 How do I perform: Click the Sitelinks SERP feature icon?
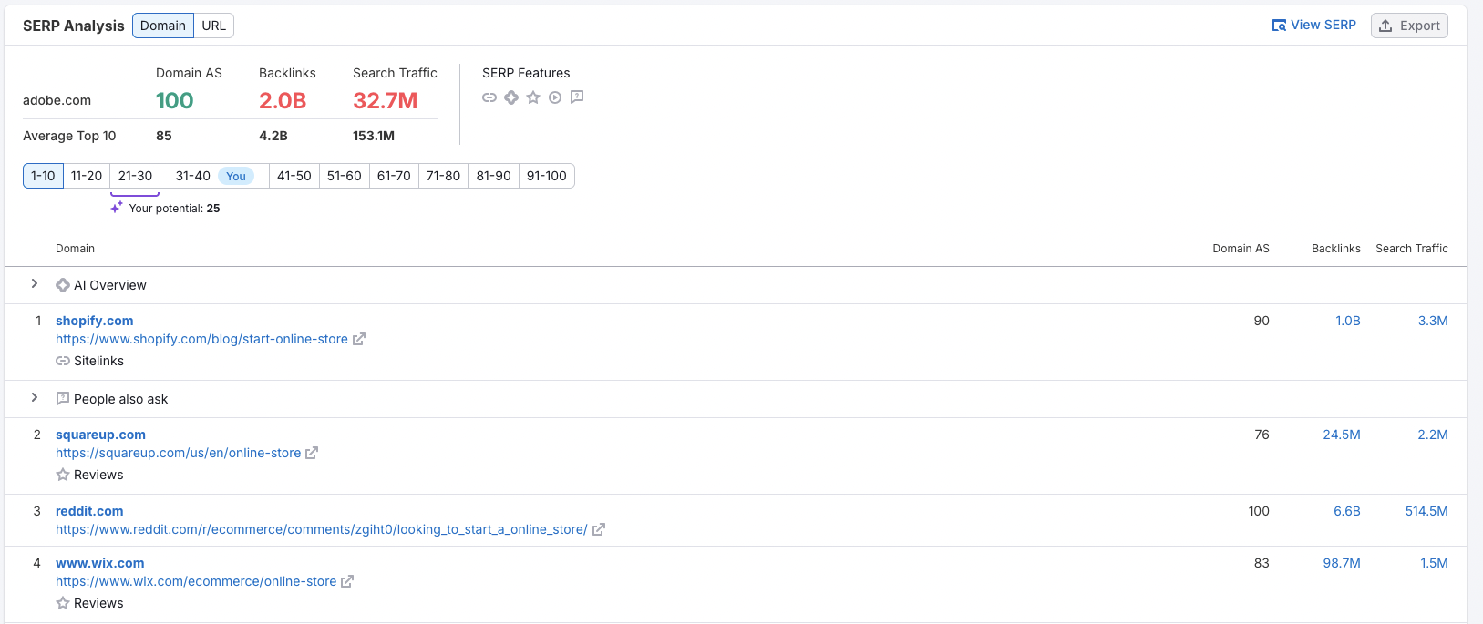(489, 97)
